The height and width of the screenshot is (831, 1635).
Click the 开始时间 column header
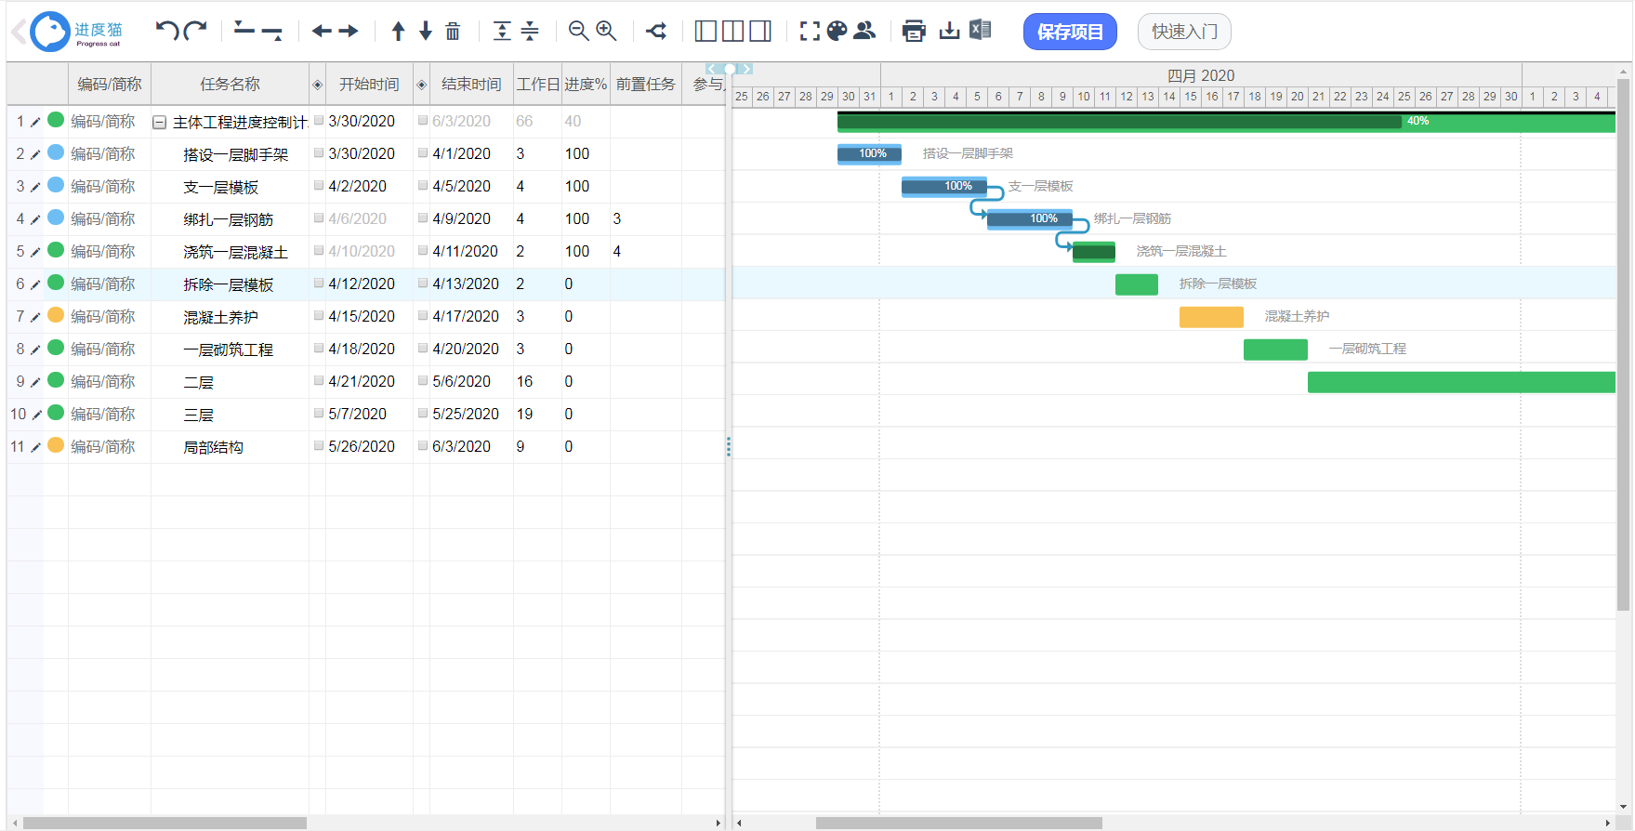coord(369,85)
